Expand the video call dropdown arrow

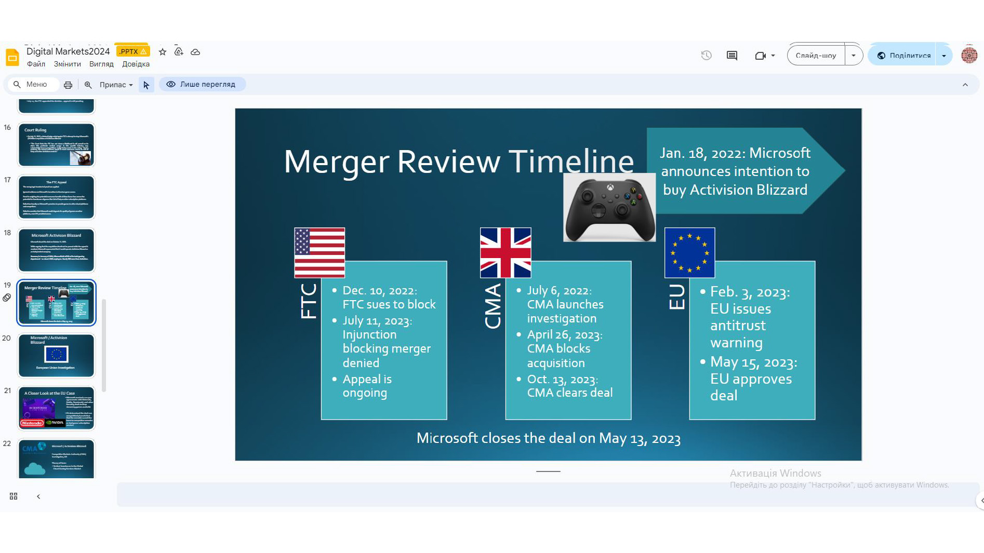[773, 56]
